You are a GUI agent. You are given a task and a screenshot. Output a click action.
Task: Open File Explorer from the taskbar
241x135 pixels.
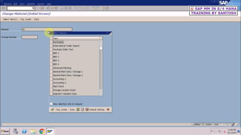pos(33,131)
